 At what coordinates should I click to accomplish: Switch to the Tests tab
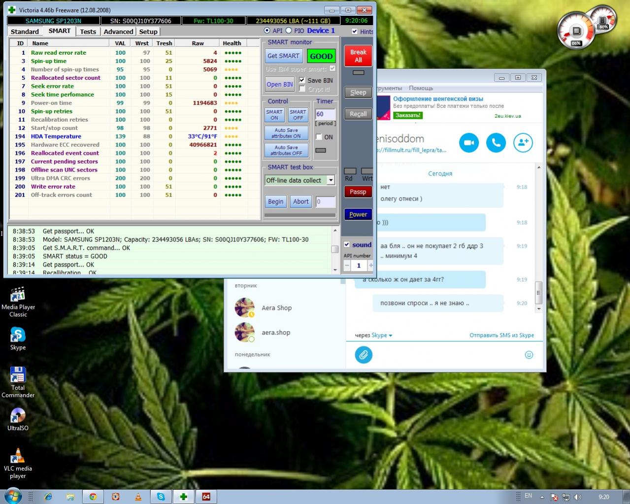(88, 32)
